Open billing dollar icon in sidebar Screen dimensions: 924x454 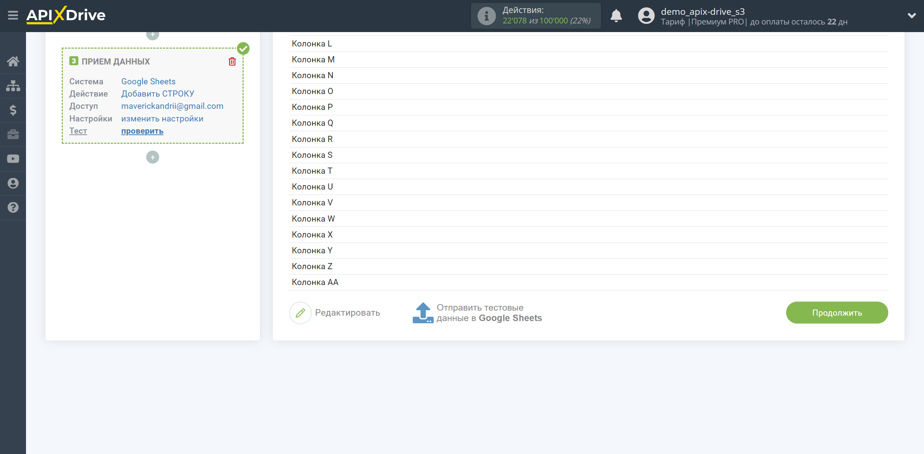click(13, 110)
